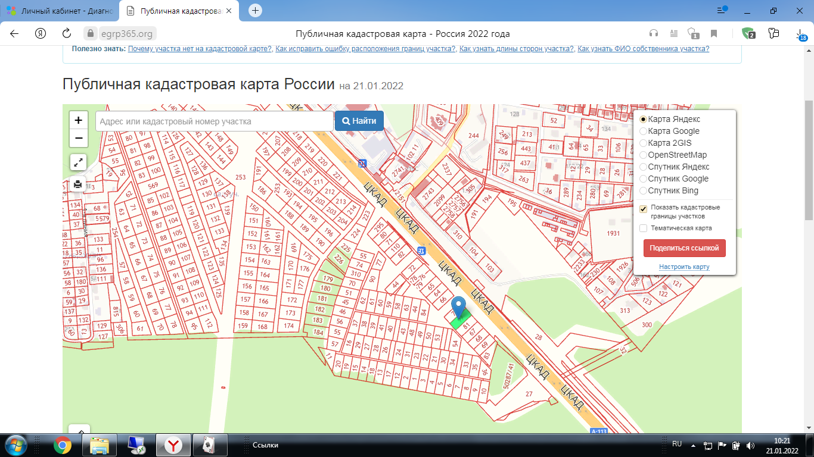This screenshot has height=457, width=814.
Task: Open Как исправить ошибку расположения границ link
Action: [365, 49]
